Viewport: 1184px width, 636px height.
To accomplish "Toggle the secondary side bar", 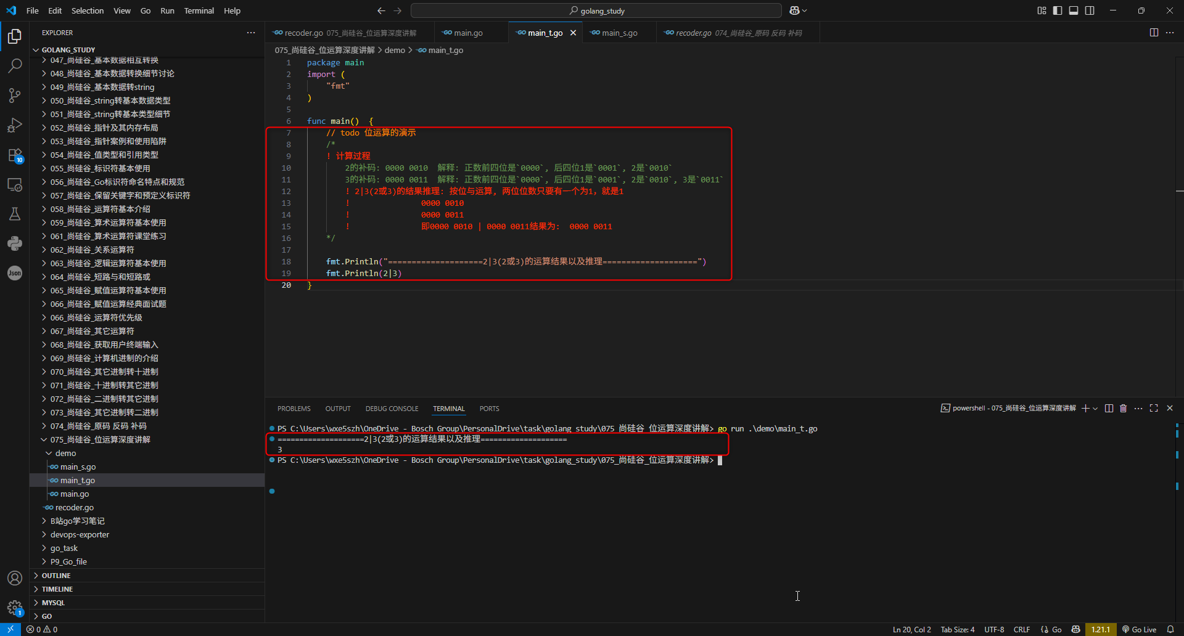I will coord(1090,10).
